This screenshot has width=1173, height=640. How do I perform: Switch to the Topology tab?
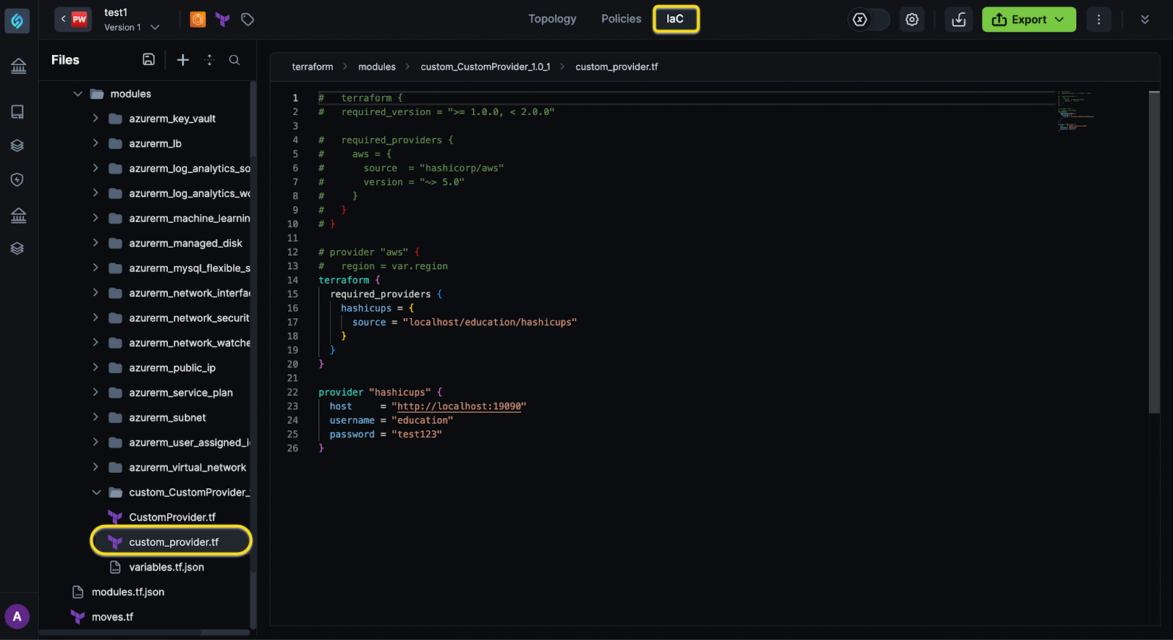(552, 19)
